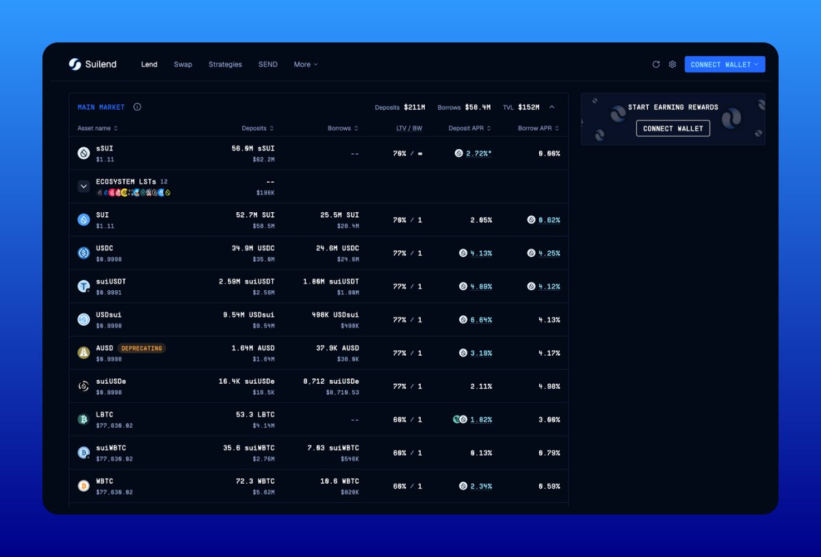
Task: Sort by Asset name column
Action: click(97, 128)
